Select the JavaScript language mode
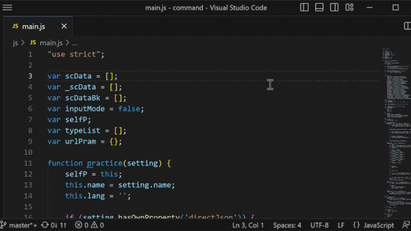 (x=378, y=225)
